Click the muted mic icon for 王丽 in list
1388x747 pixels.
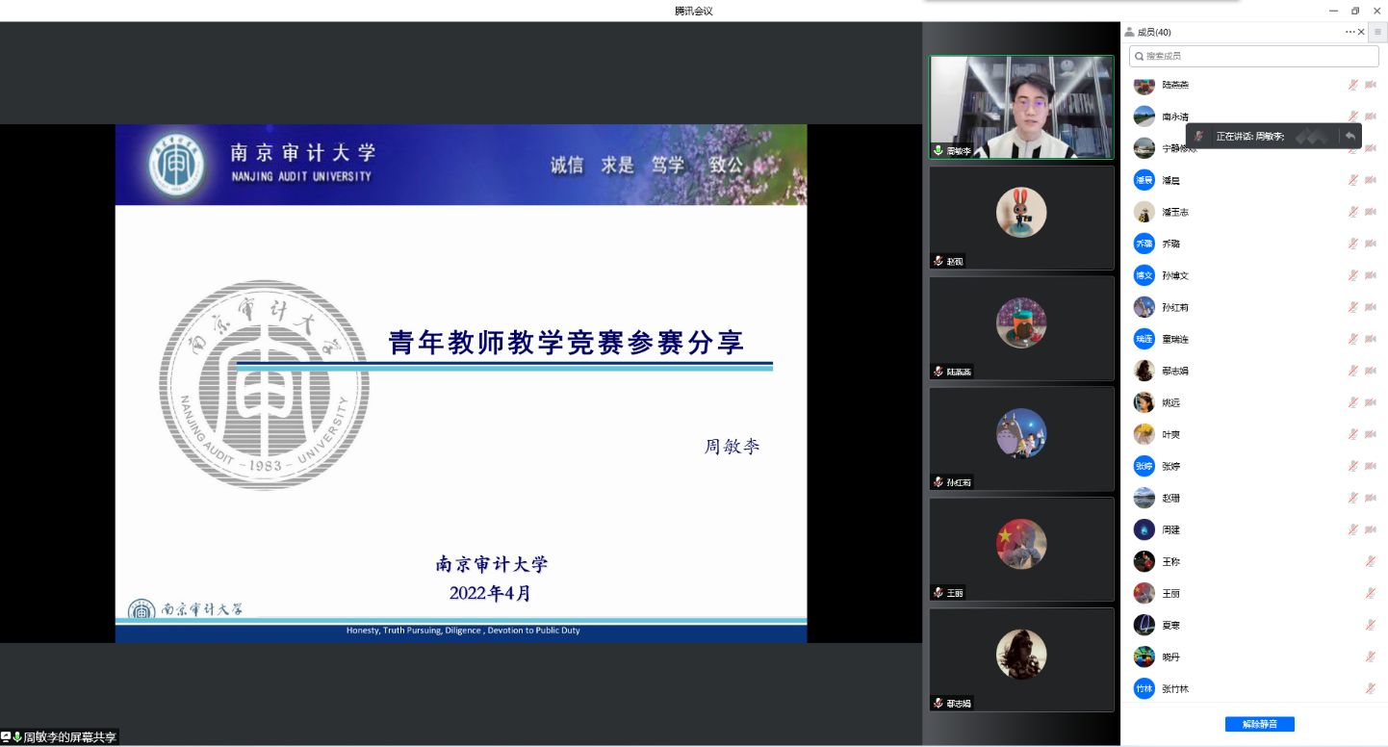1370,593
